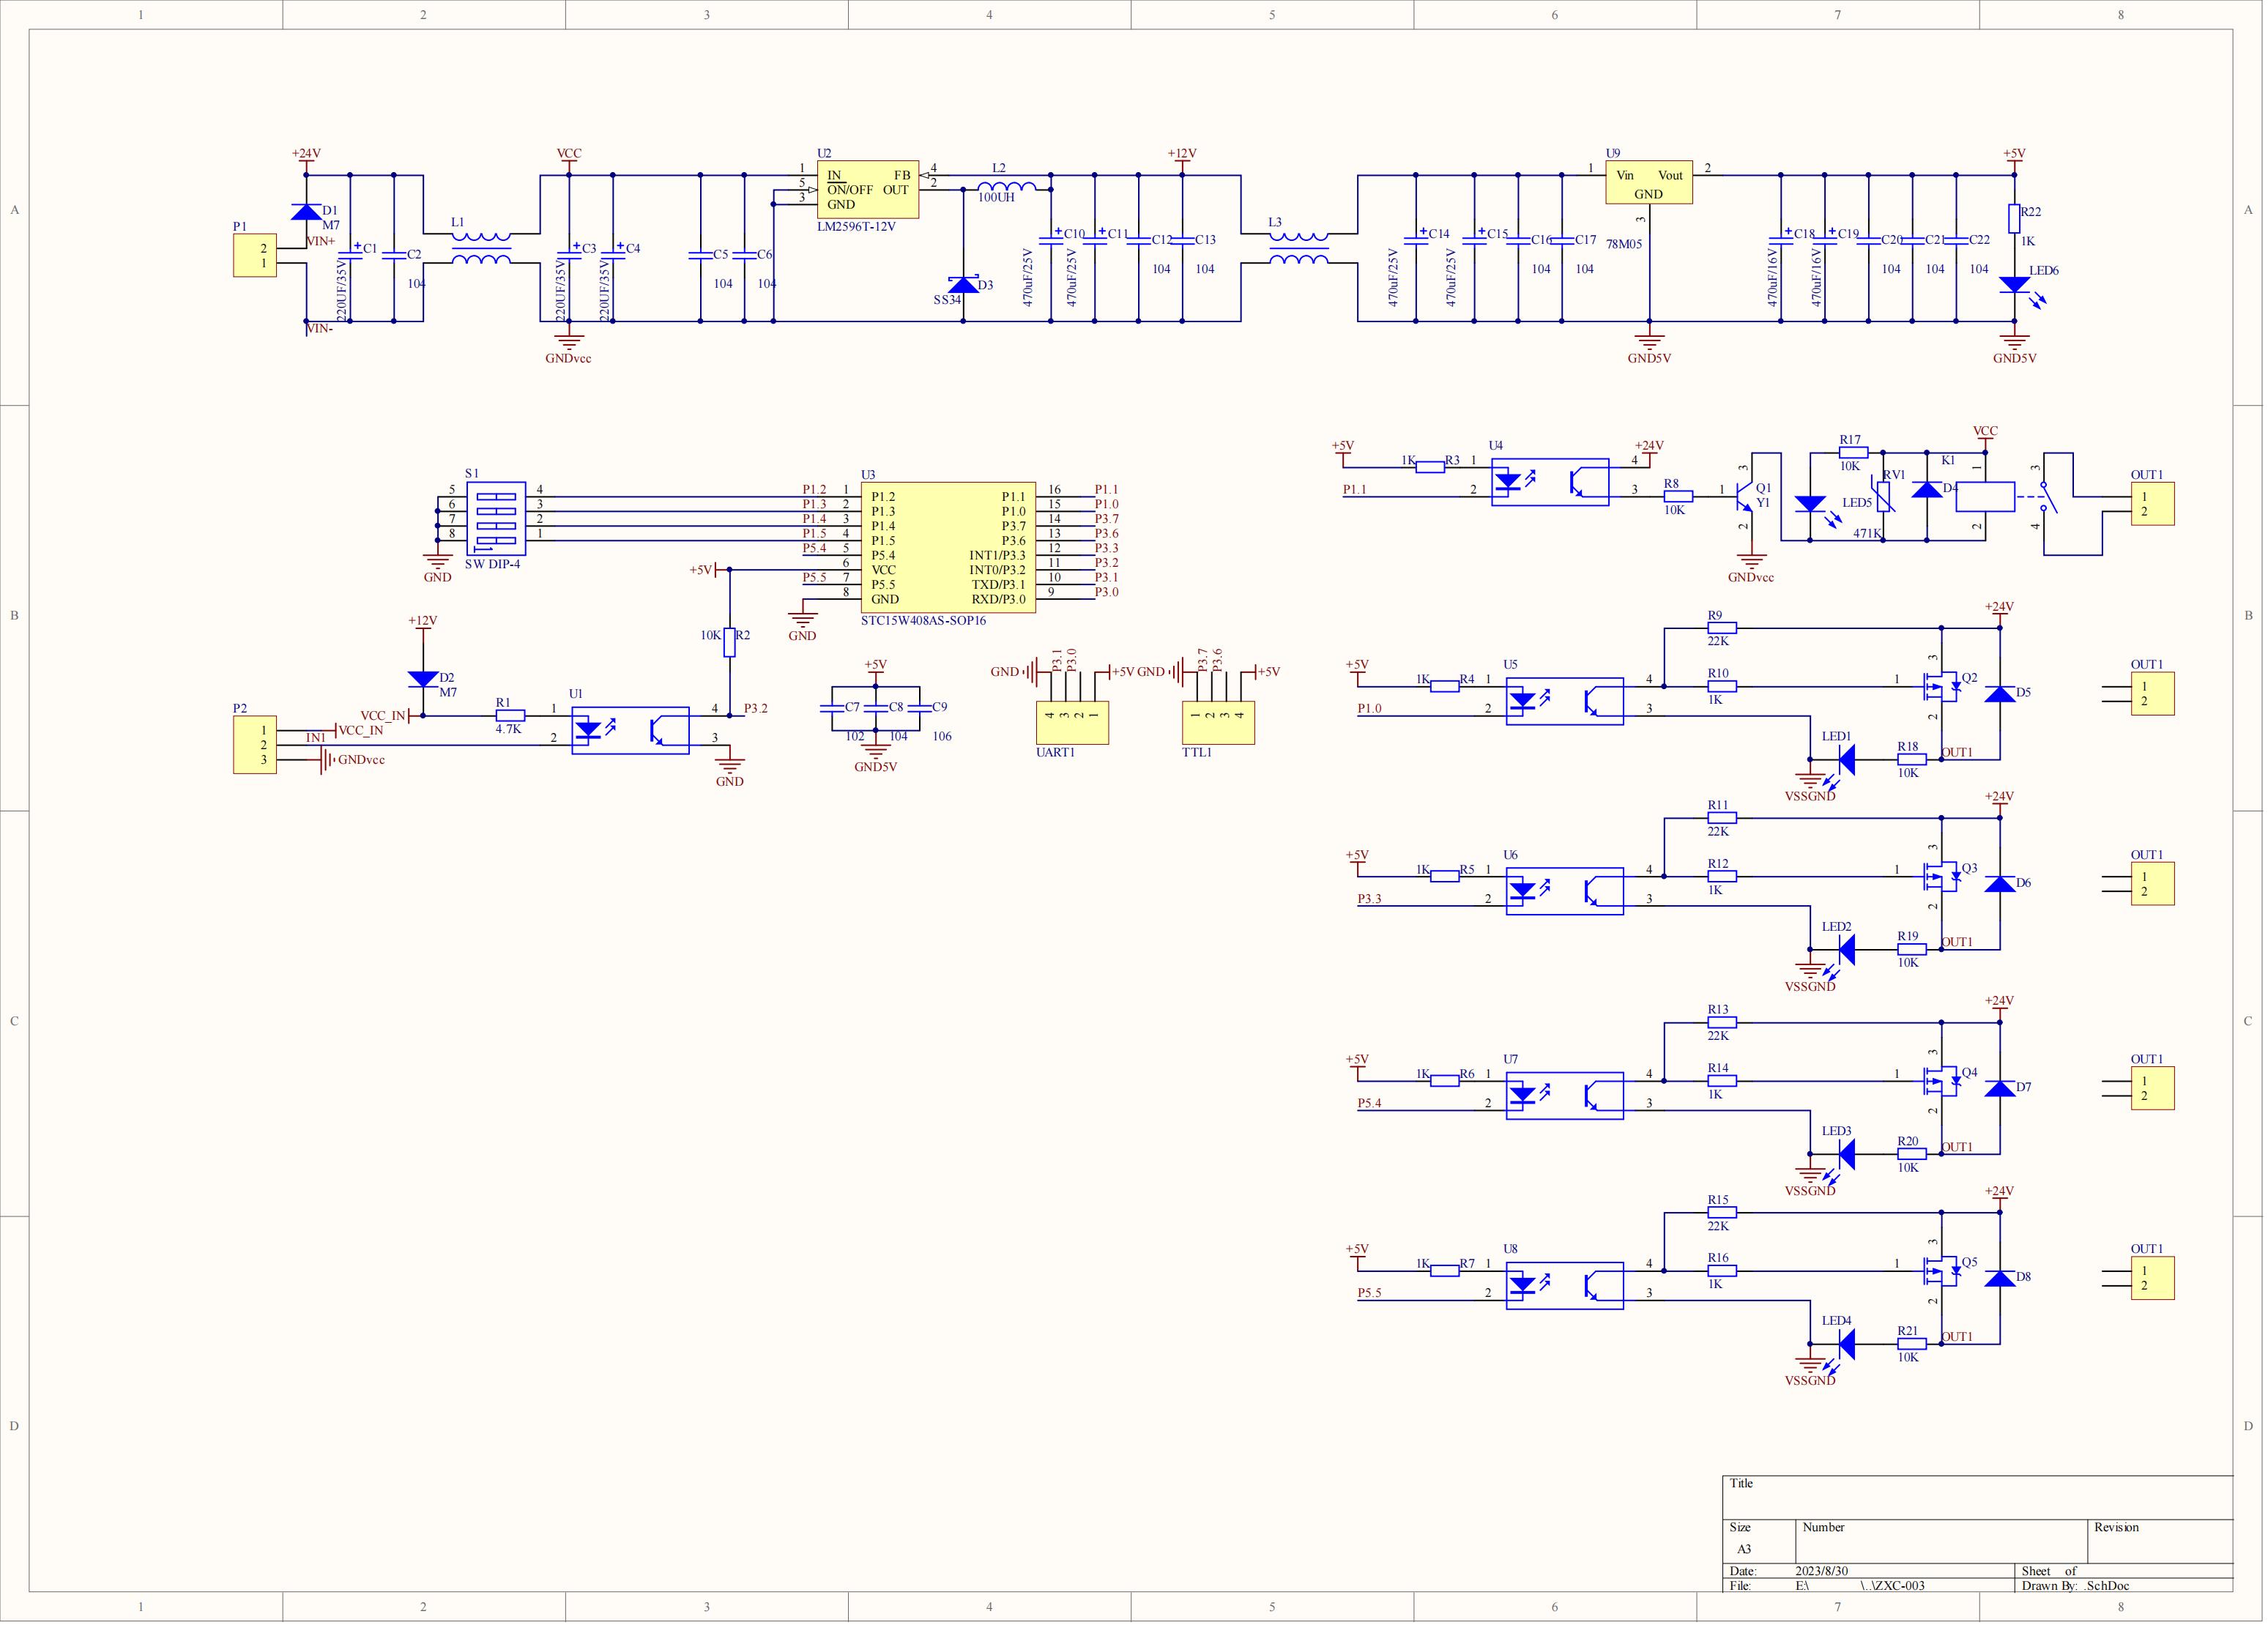Click the P1 two-pin power connector
Screen dimensions: 2268x1625
tap(255, 256)
